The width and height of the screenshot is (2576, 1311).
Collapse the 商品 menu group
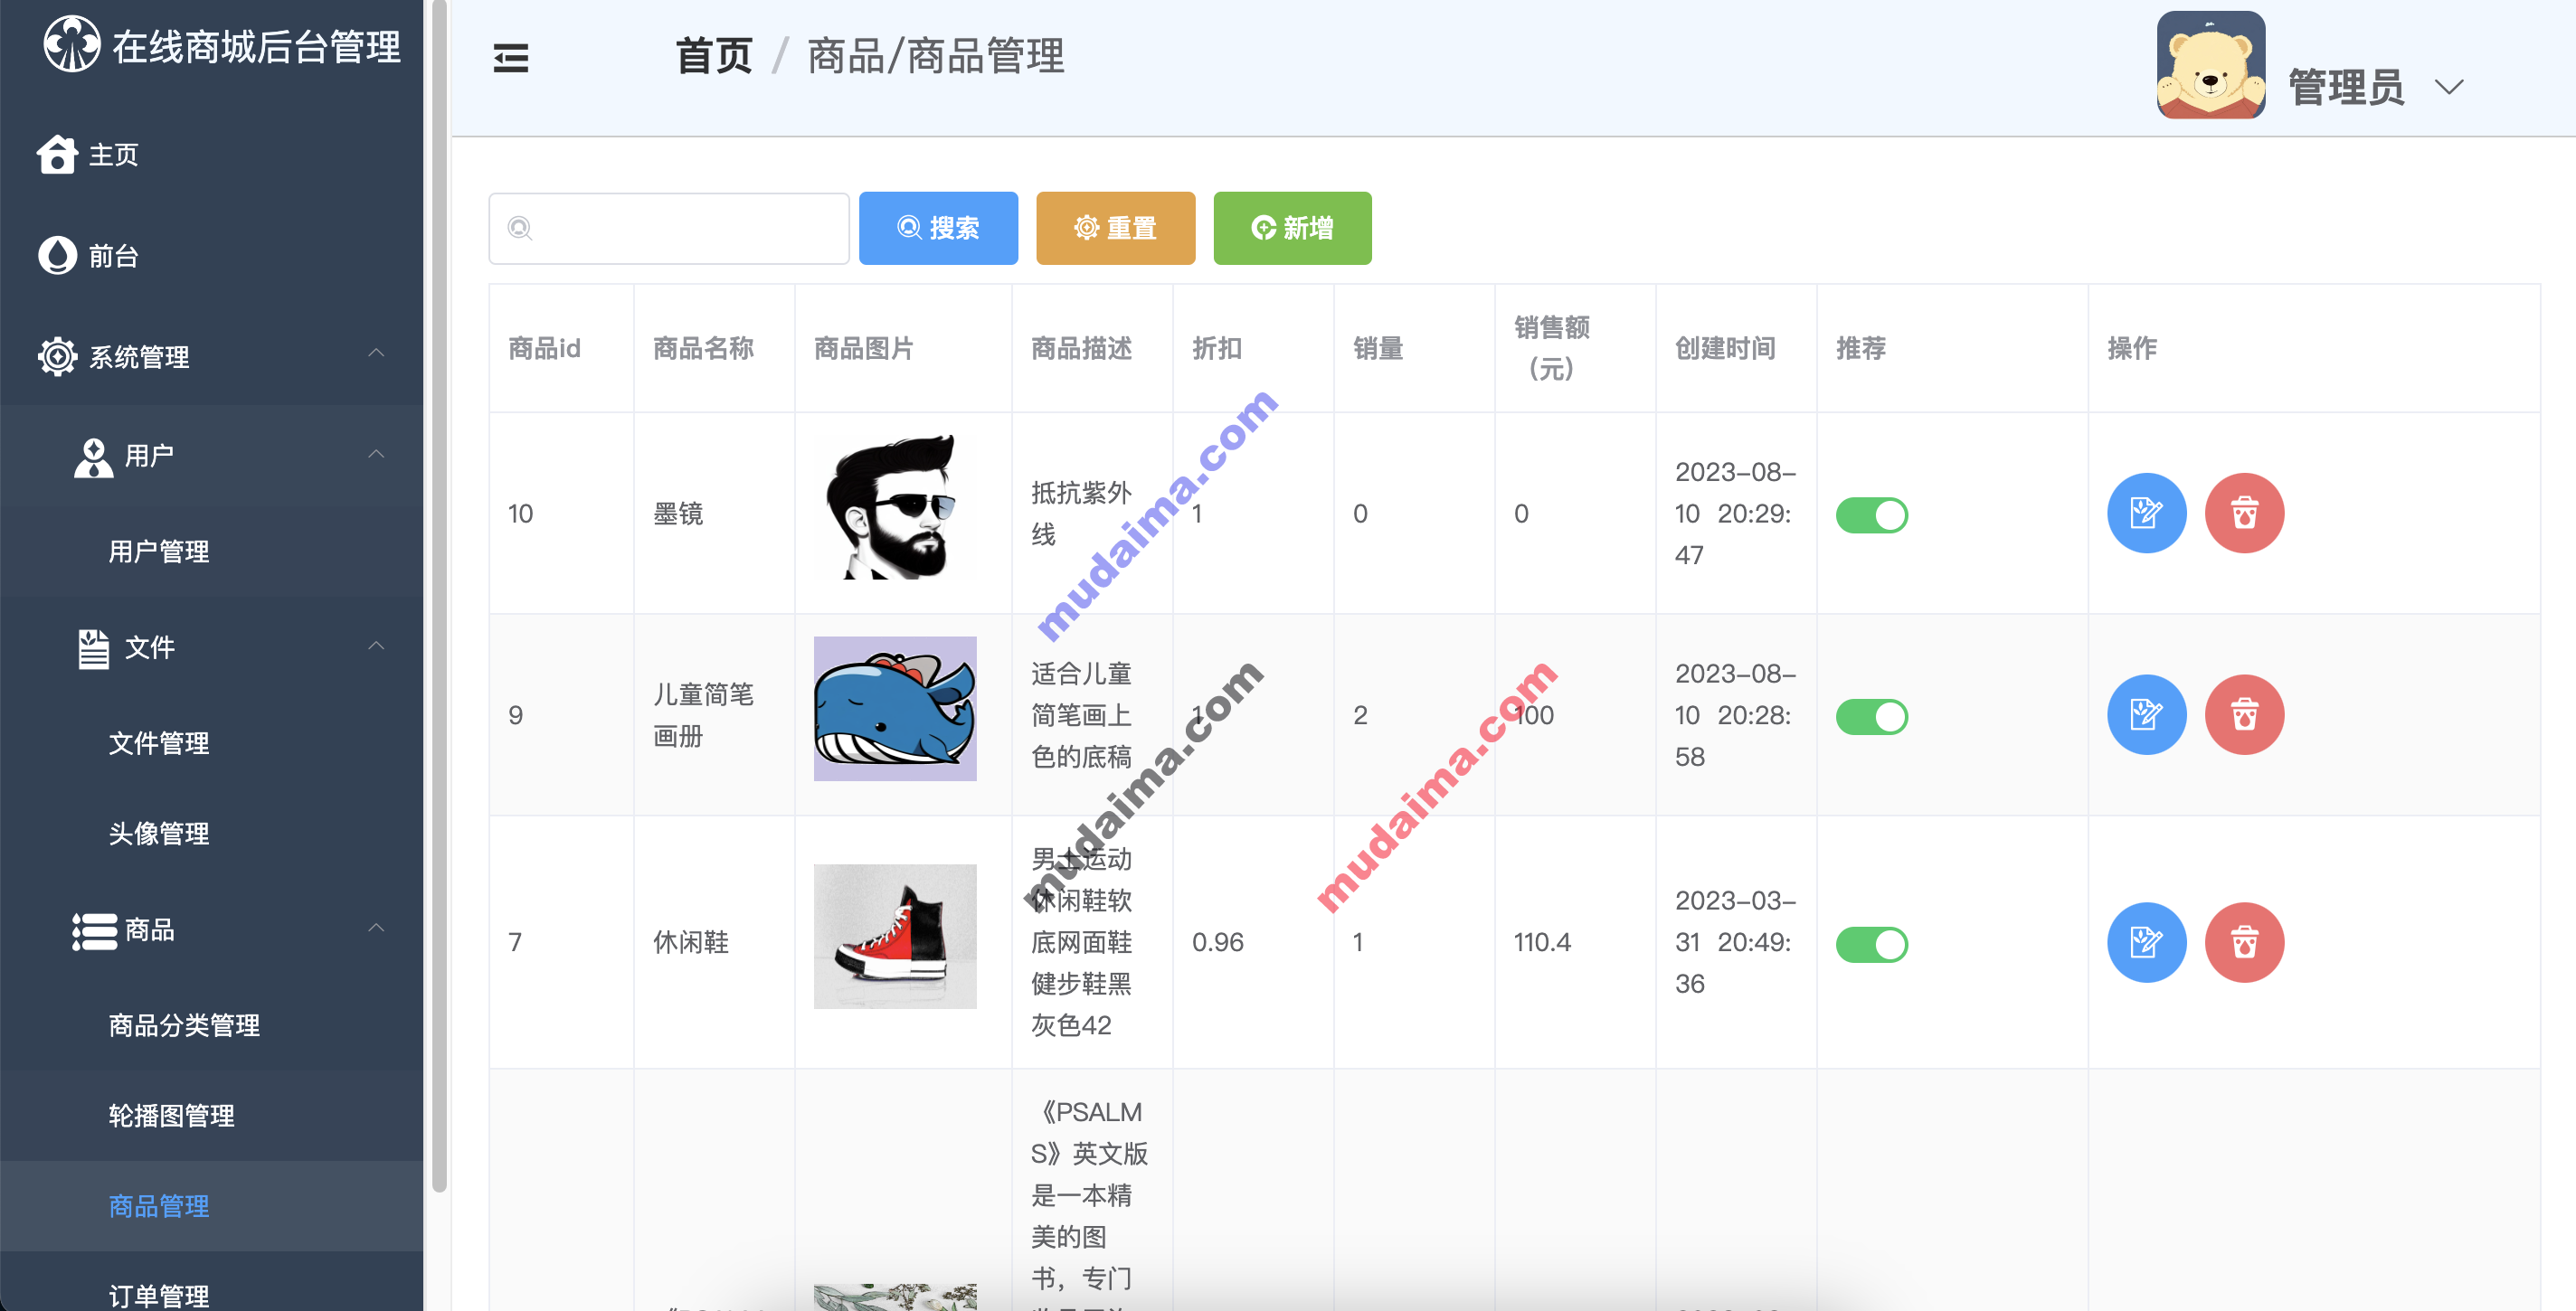click(x=377, y=929)
